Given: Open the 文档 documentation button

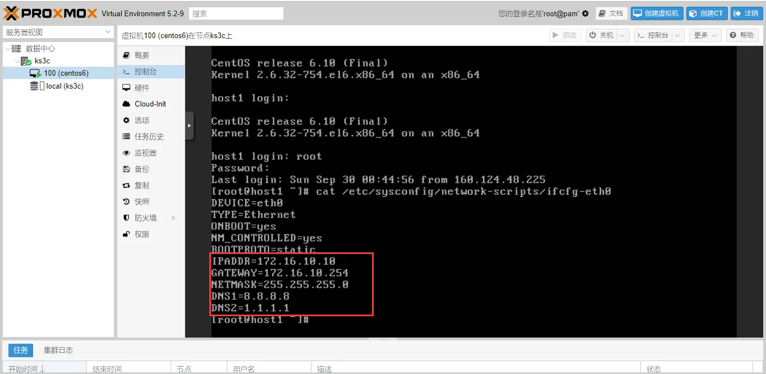Looking at the screenshot, I should [611, 13].
